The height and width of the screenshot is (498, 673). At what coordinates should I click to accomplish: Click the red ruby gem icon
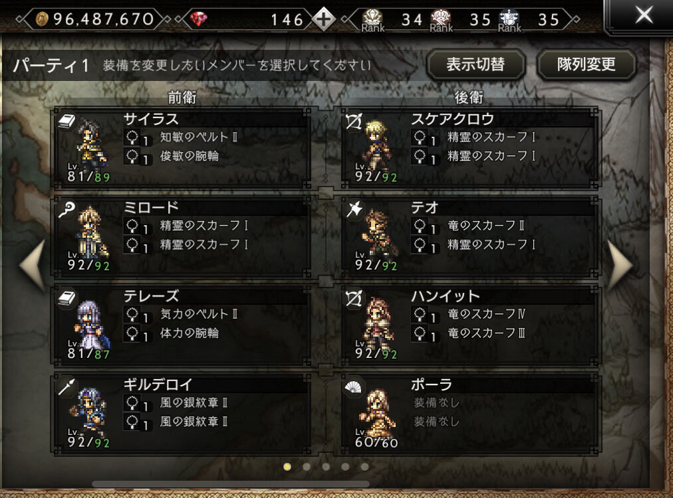(198, 19)
